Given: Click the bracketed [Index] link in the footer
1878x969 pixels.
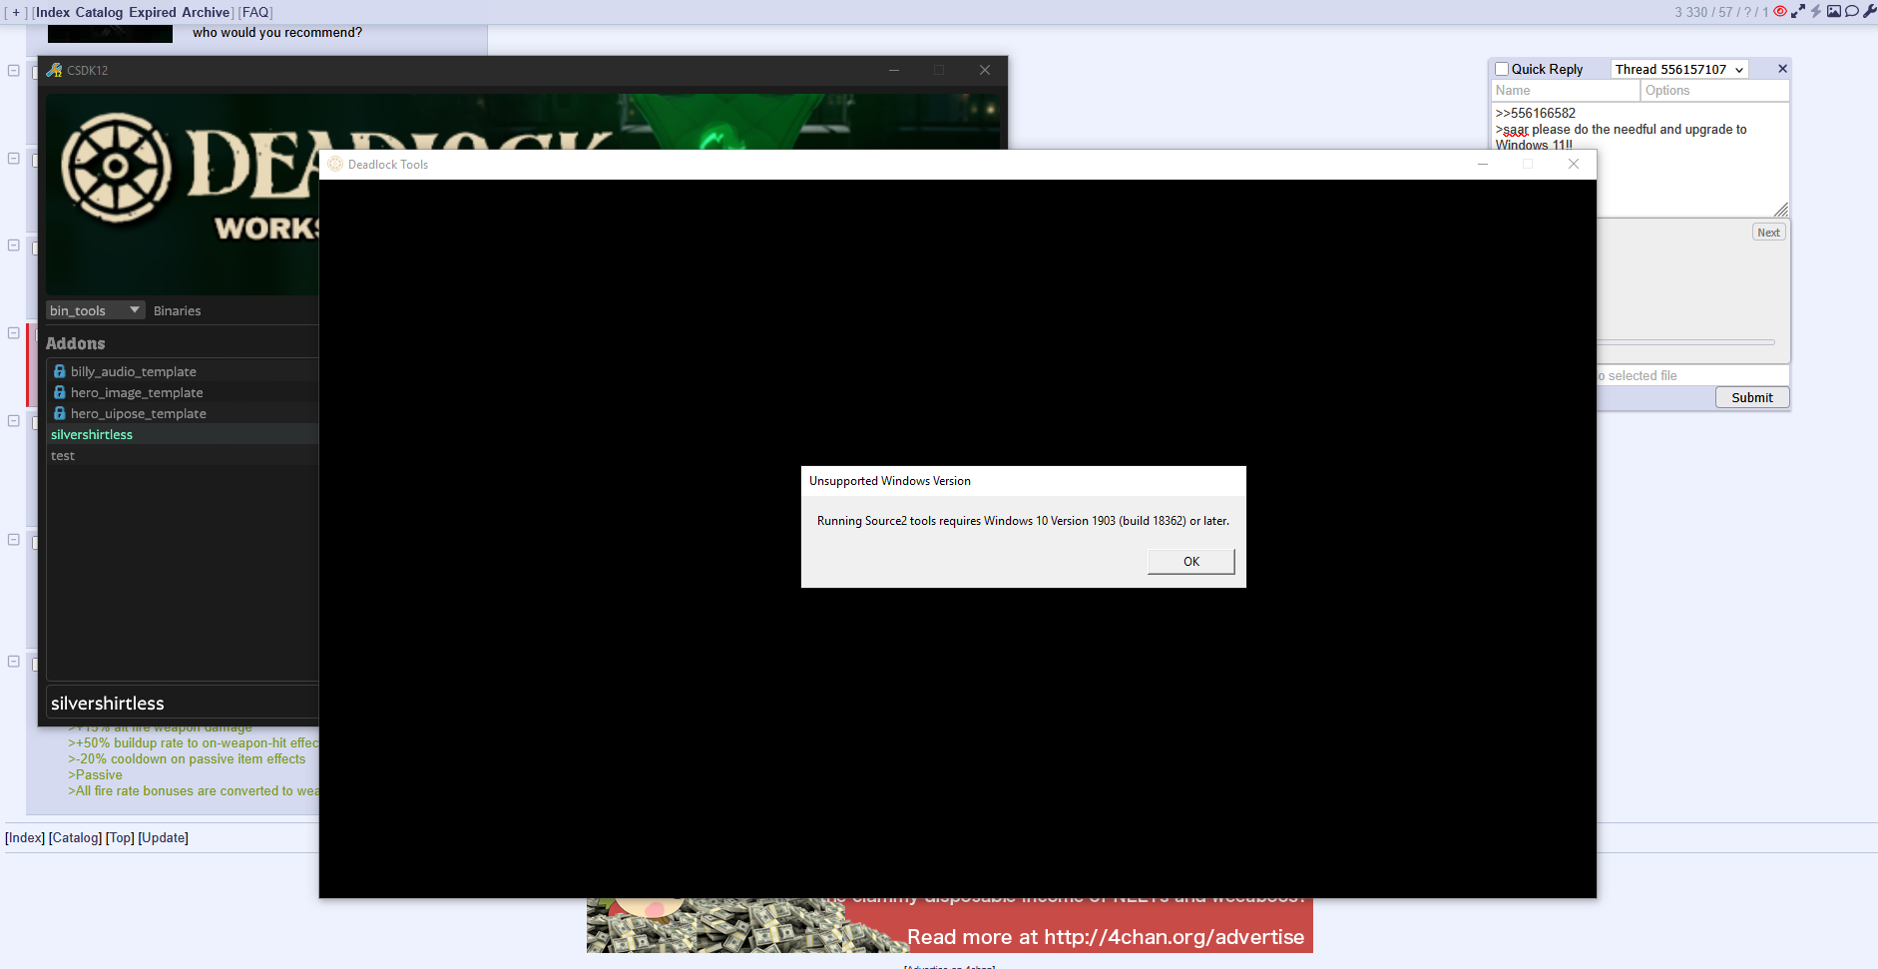Looking at the screenshot, I should (x=25, y=837).
